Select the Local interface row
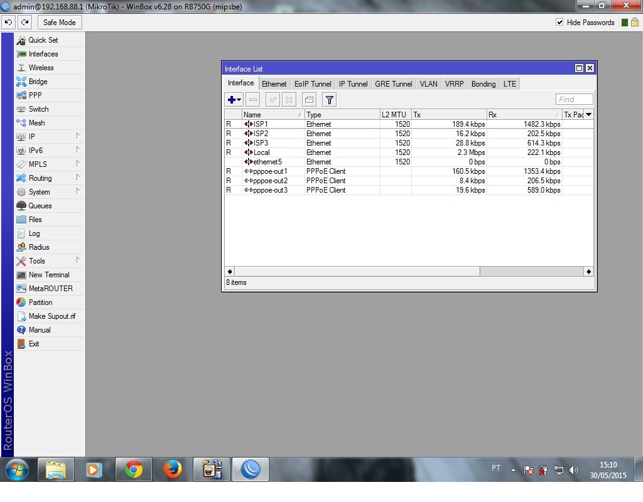Screen dimensions: 643x502 point(409,152)
